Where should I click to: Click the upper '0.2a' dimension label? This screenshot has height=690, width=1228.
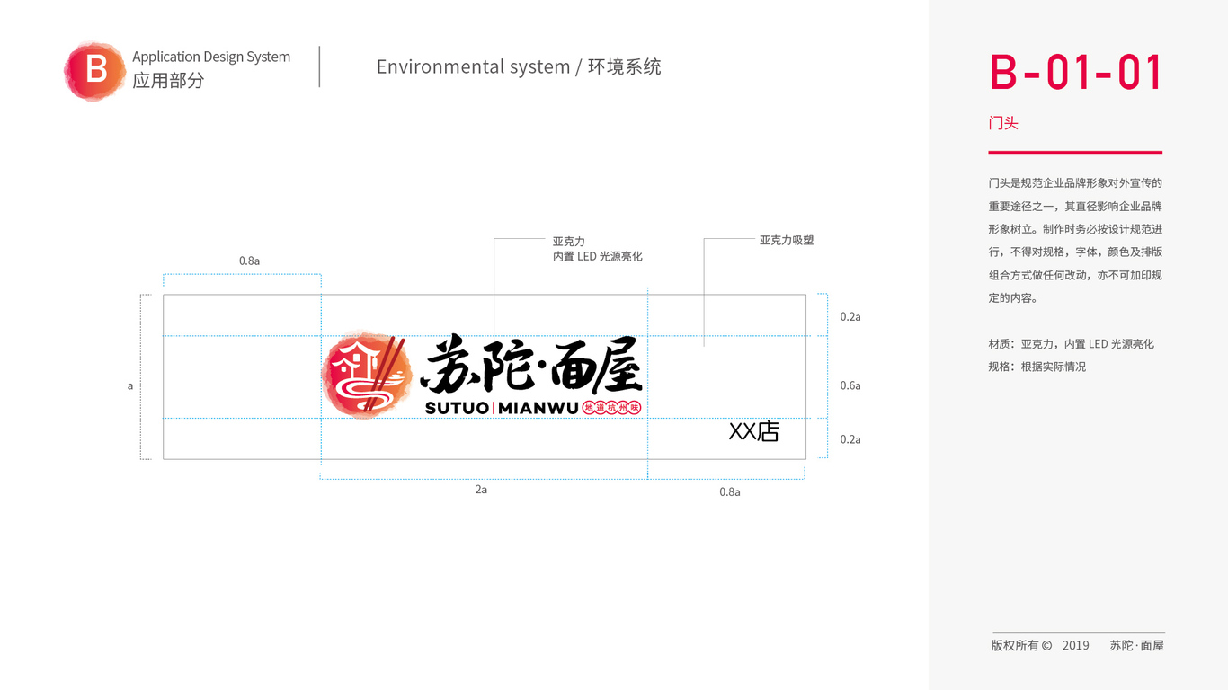850,316
